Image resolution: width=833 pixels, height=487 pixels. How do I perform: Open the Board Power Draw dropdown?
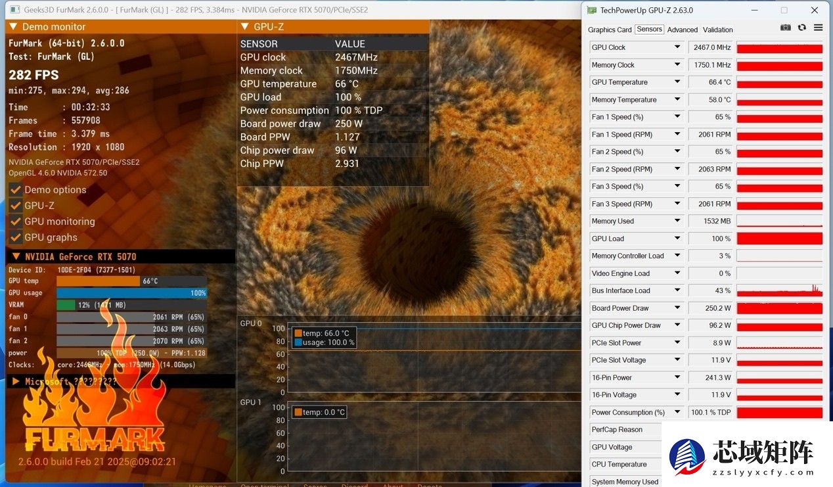pyautogui.click(x=677, y=308)
